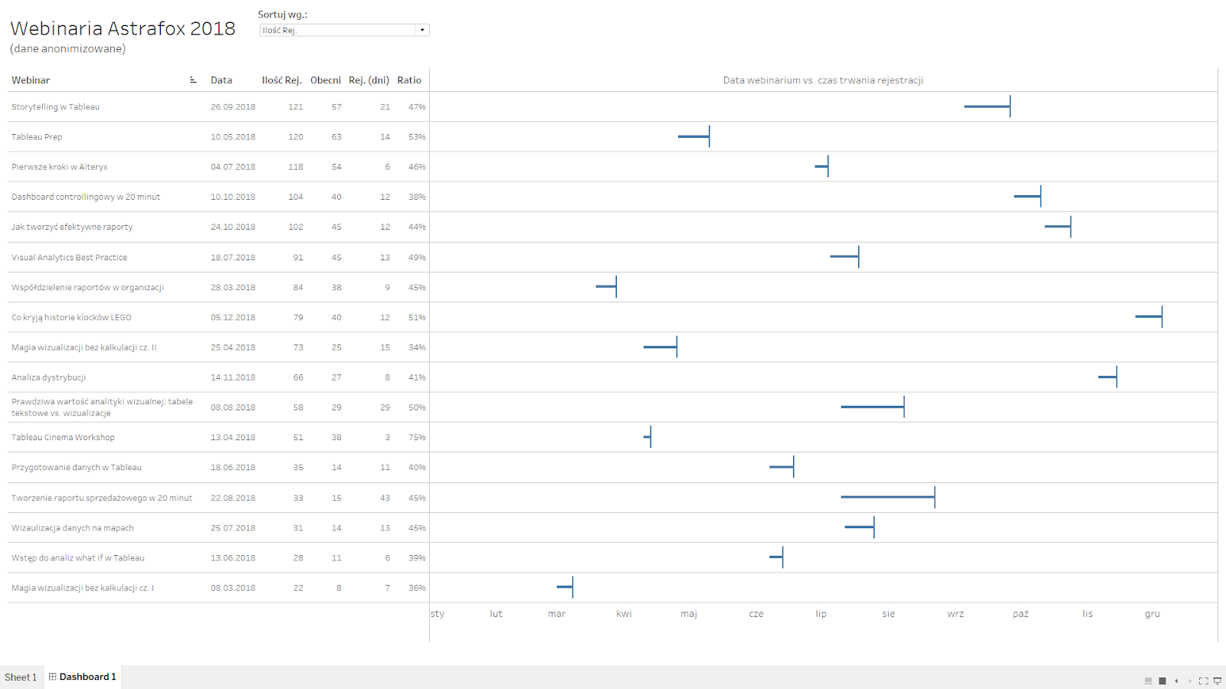
Task: Select the Dashboard 1 tab
Action: click(83, 677)
